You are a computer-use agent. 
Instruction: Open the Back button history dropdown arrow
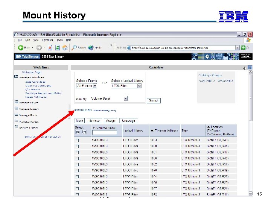(x=33, y=48)
